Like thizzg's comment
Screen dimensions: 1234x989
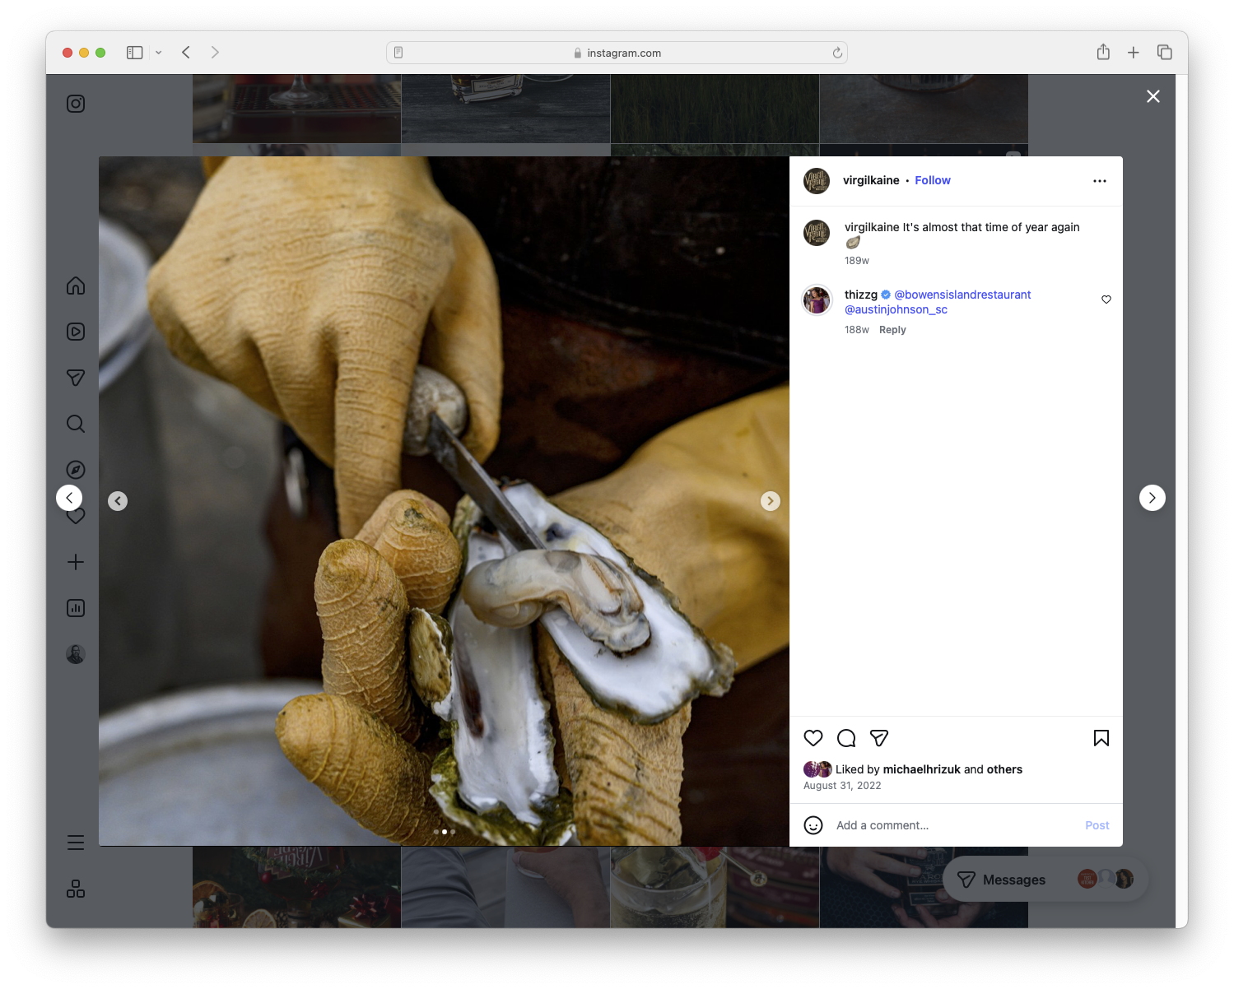click(x=1106, y=299)
